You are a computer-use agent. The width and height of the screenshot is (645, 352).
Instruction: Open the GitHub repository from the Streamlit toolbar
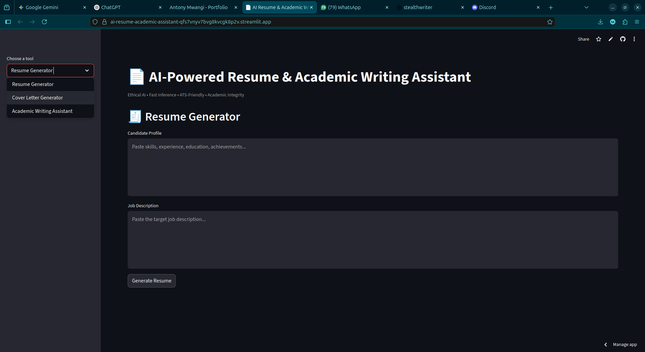(x=622, y=39)
